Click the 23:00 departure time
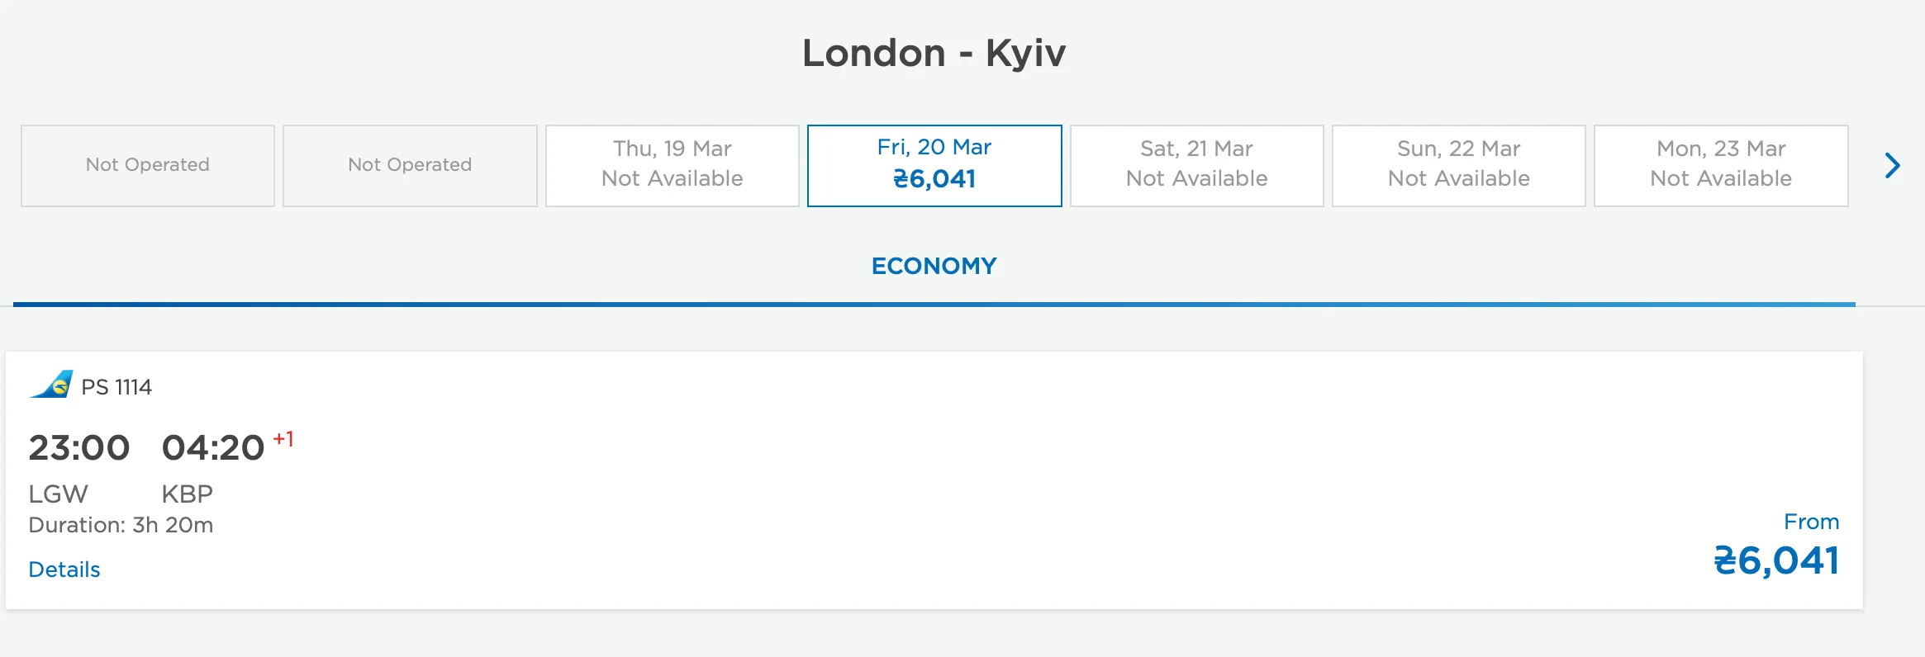 pos(79,448)
